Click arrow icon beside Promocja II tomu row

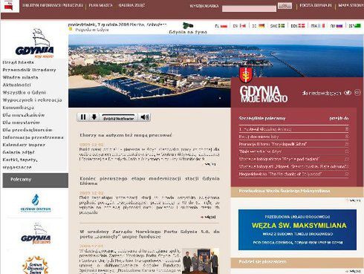[x=347, y=144]
